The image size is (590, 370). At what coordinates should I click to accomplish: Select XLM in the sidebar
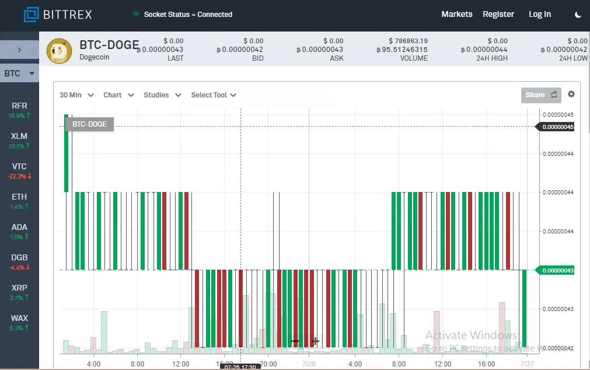click(x=19, y=141)
